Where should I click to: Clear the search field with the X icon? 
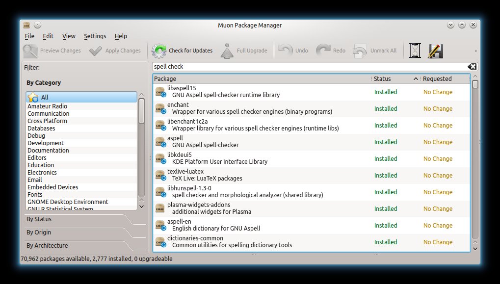[472, 67]
